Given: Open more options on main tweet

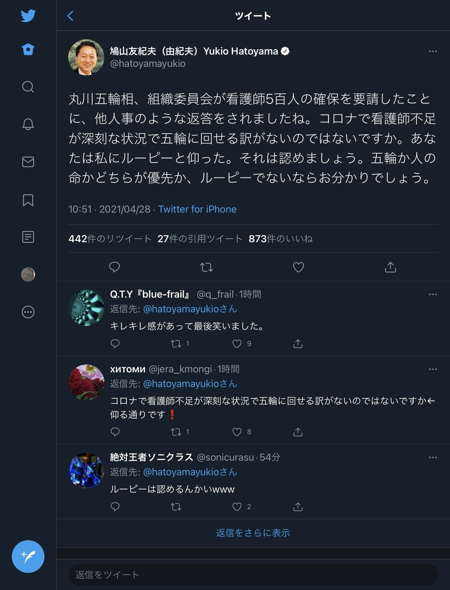Looking at the screenshot, I should point(433,51).
